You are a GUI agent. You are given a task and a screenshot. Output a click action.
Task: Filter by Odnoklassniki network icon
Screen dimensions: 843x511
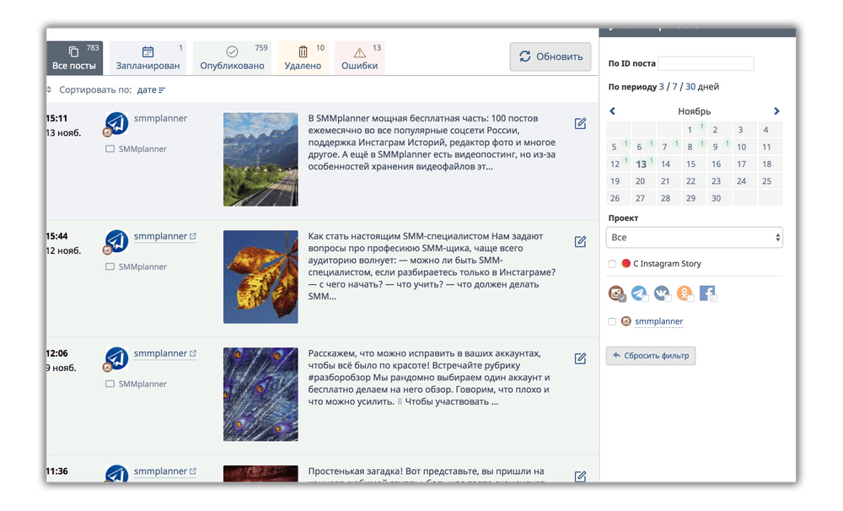click(685, 293)
